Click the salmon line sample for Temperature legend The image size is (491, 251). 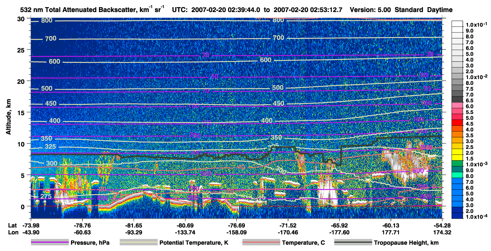coord(261,243)
